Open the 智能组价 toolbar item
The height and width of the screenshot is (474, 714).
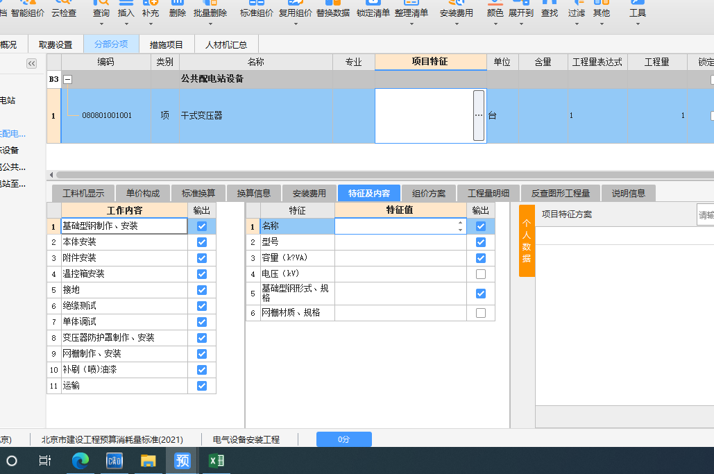tap(28, 9)
